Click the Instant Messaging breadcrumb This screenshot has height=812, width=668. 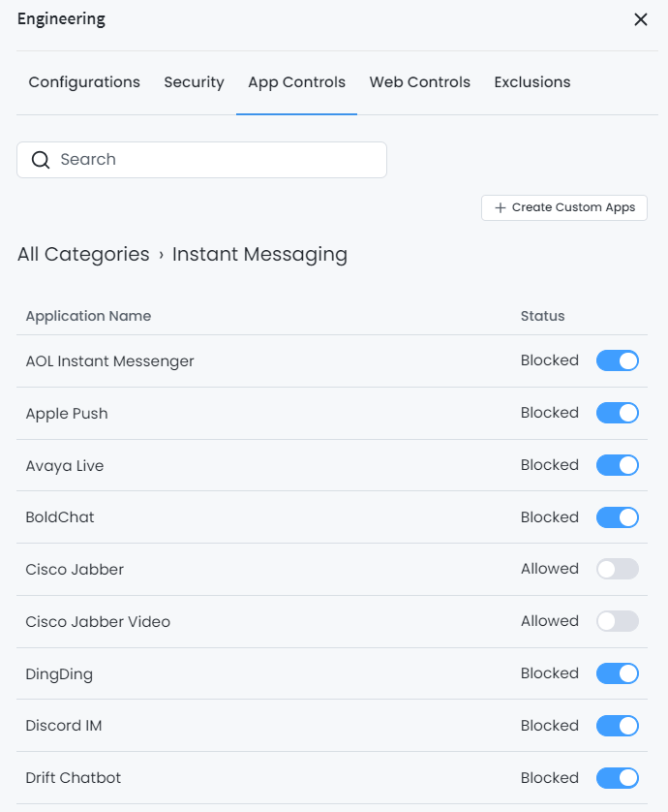point(259,254)
